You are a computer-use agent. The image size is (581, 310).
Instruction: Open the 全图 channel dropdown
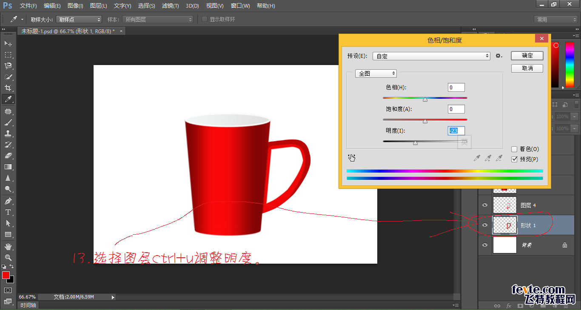[x=376, y=74]
